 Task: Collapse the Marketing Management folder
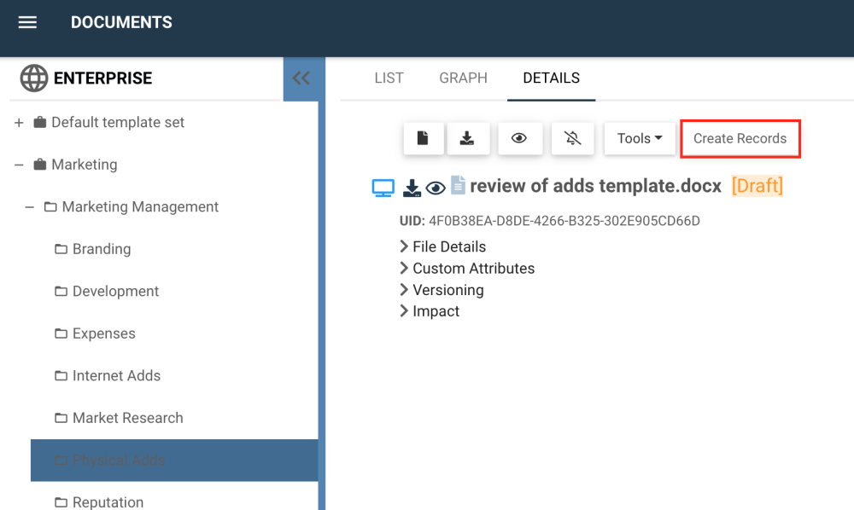point(29,207)
